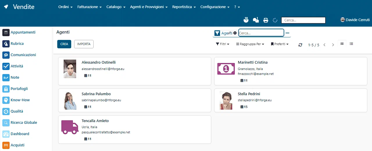372x151 pixels.
Task: Open the Reportistica dropdown menu
Action: [x=184, y=7]
